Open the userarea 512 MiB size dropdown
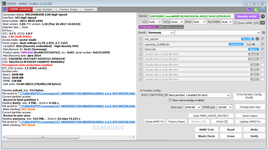 coord(252,44)
